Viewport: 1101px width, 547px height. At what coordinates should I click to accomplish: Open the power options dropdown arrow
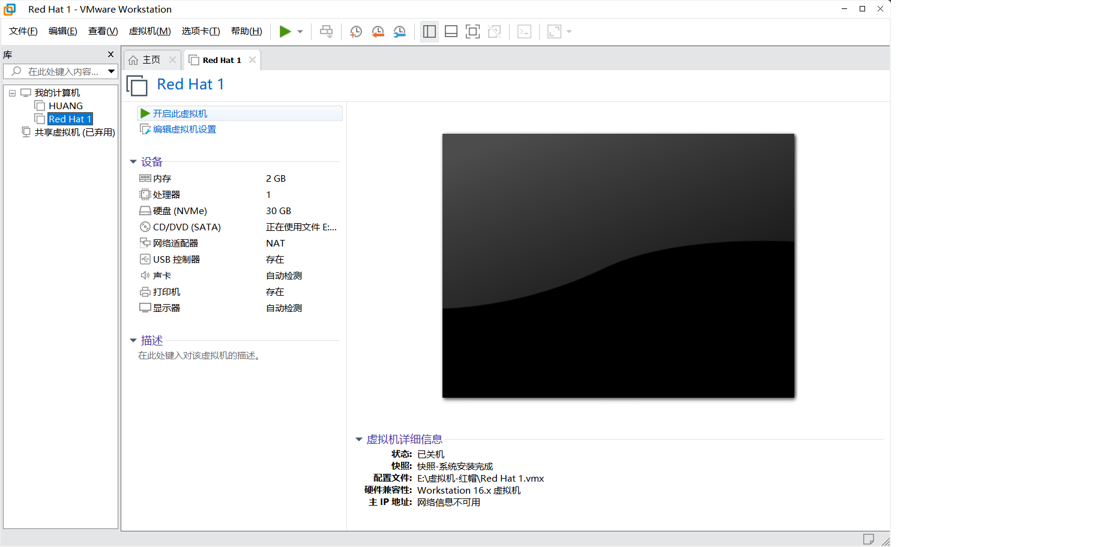point(300,32)
